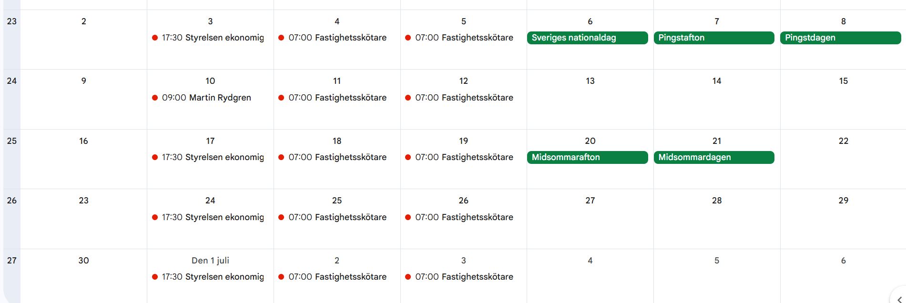Select week number 25 in the week column

[12, 141]
